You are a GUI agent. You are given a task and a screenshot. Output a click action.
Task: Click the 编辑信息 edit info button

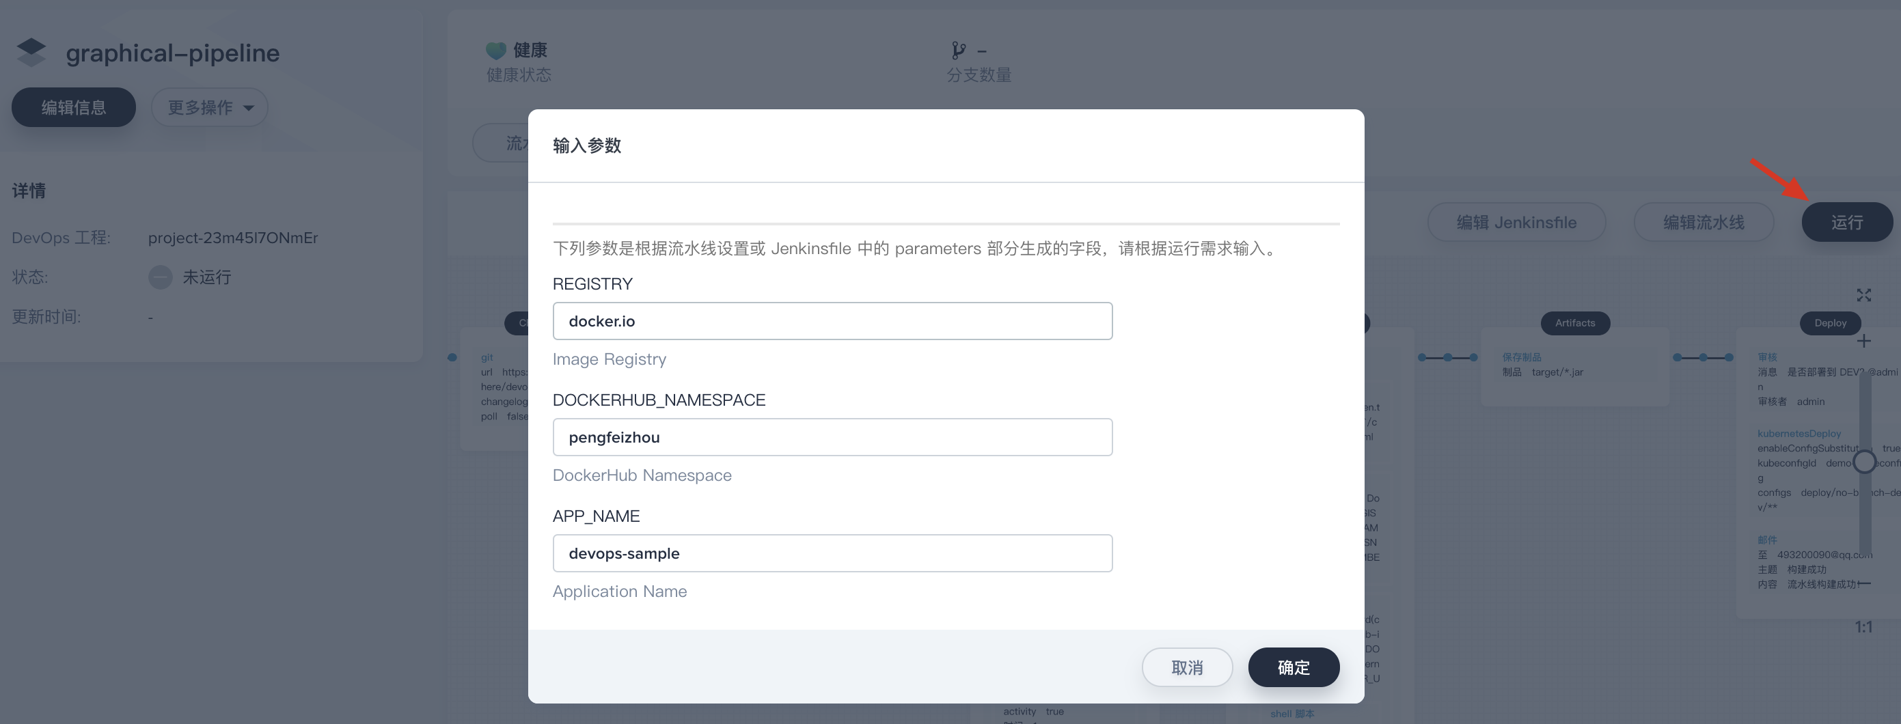(73, 107)
